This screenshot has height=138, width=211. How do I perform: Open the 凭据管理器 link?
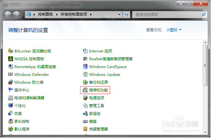pyautogui.click(x=98, y=129)
